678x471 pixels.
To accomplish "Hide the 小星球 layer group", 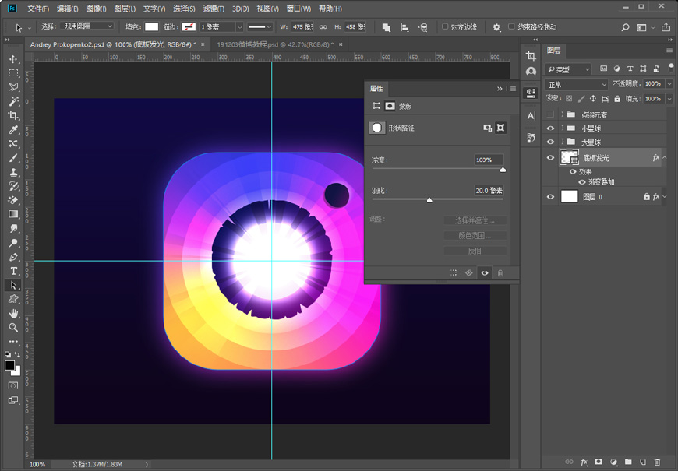I will tap(550, 128).
